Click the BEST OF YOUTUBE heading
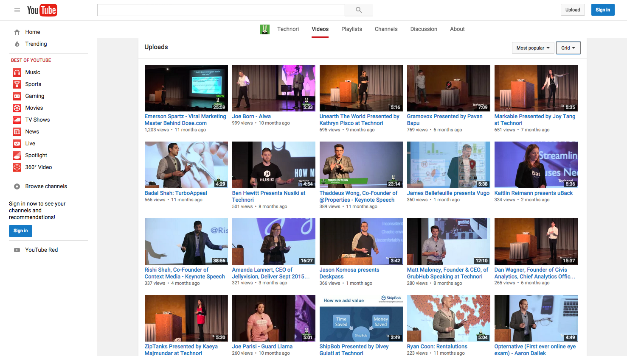 [x=31, y=60]
